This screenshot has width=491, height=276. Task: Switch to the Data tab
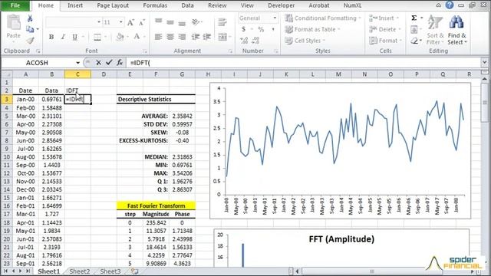coord(187,5)
